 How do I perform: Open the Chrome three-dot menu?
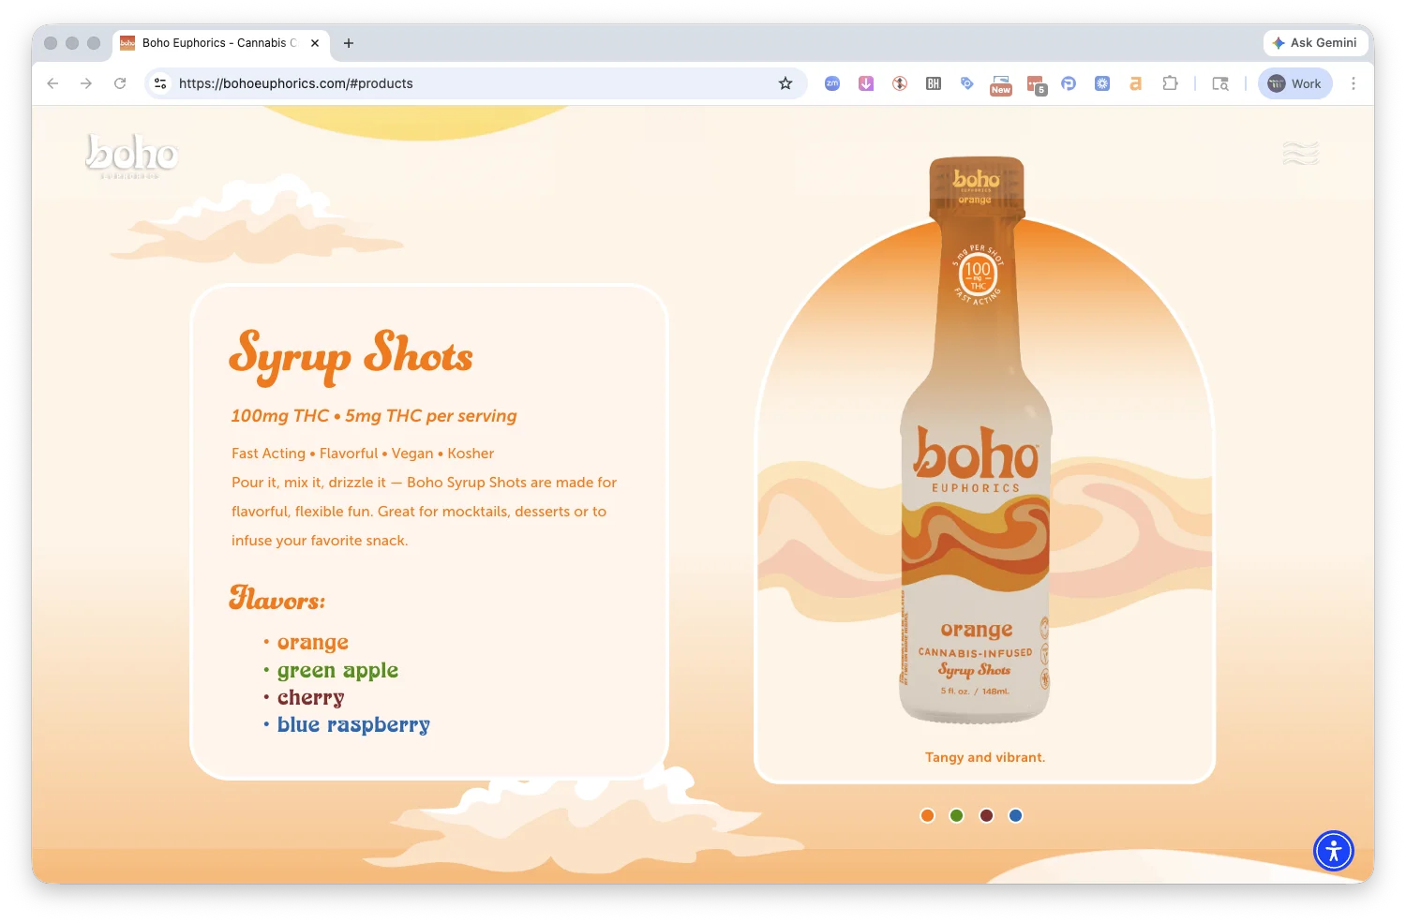(1353, 83)
